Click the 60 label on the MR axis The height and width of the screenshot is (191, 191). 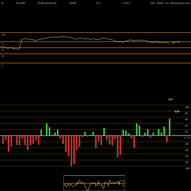[186, 120]
